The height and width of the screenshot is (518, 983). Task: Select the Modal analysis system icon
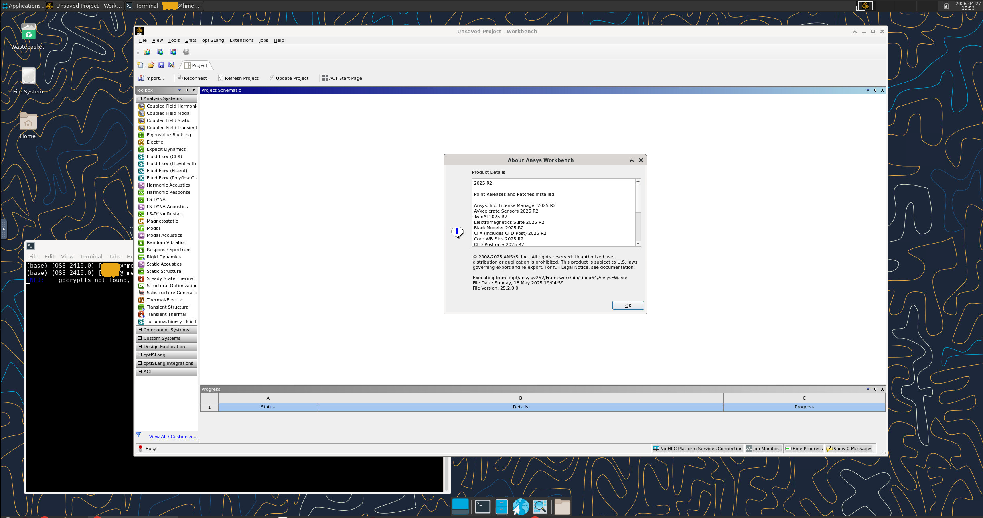[x=141, y=228]
